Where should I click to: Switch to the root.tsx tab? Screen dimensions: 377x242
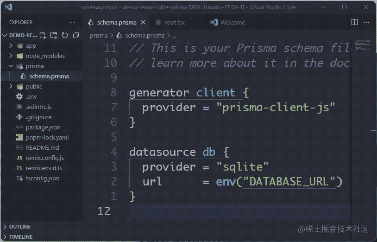(177, 22)
